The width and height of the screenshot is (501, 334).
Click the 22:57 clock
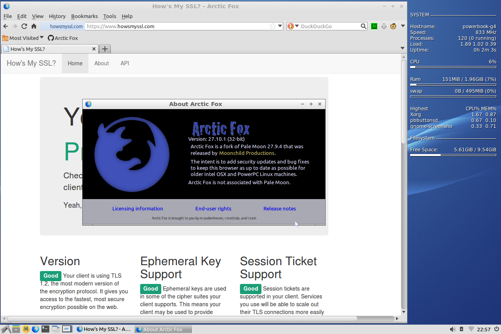484,329
